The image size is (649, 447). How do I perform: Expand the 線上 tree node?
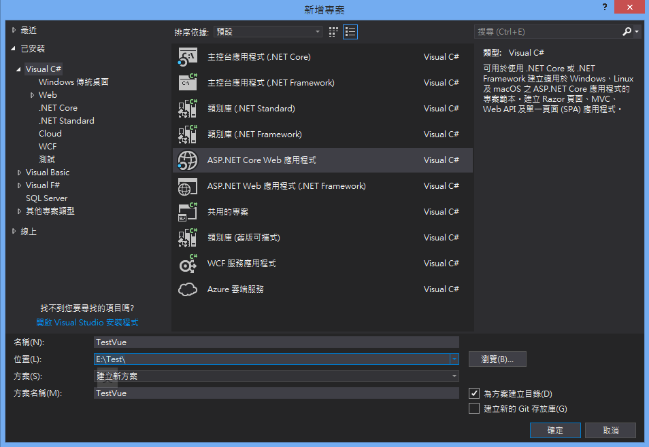click(x=14, y=232)
